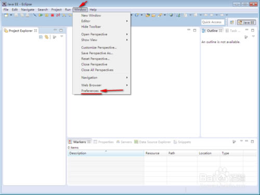Click the red Terminate toolbar icon
Viewport: 260px width, 195px height.
point(53,15)
